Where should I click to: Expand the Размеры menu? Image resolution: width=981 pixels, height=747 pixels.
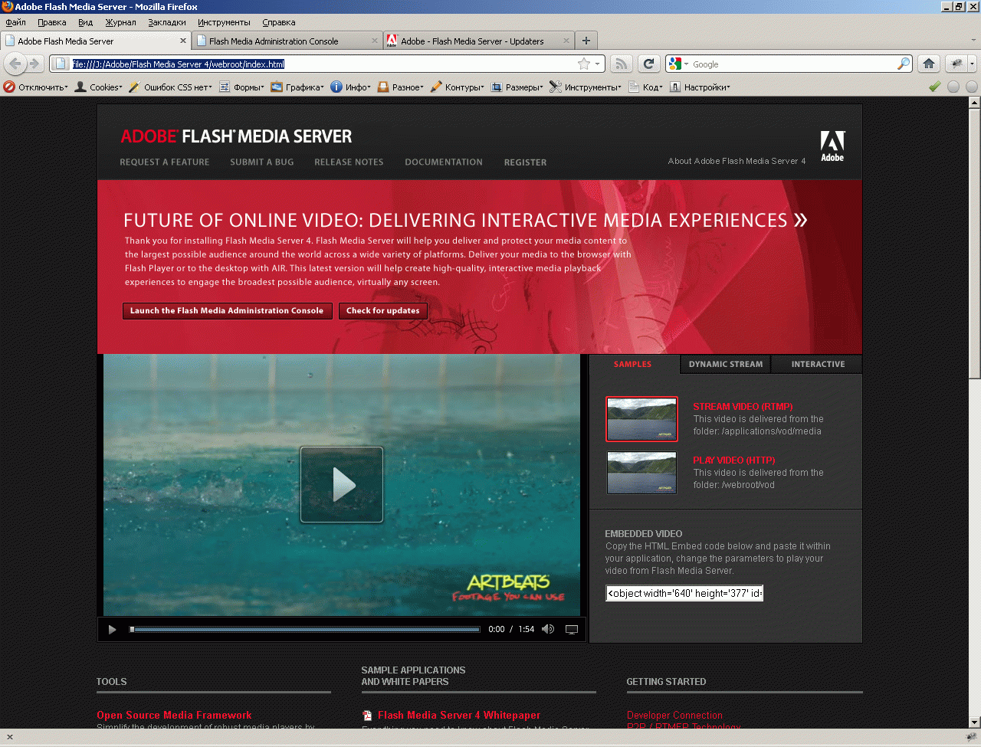tap(517, 87)
